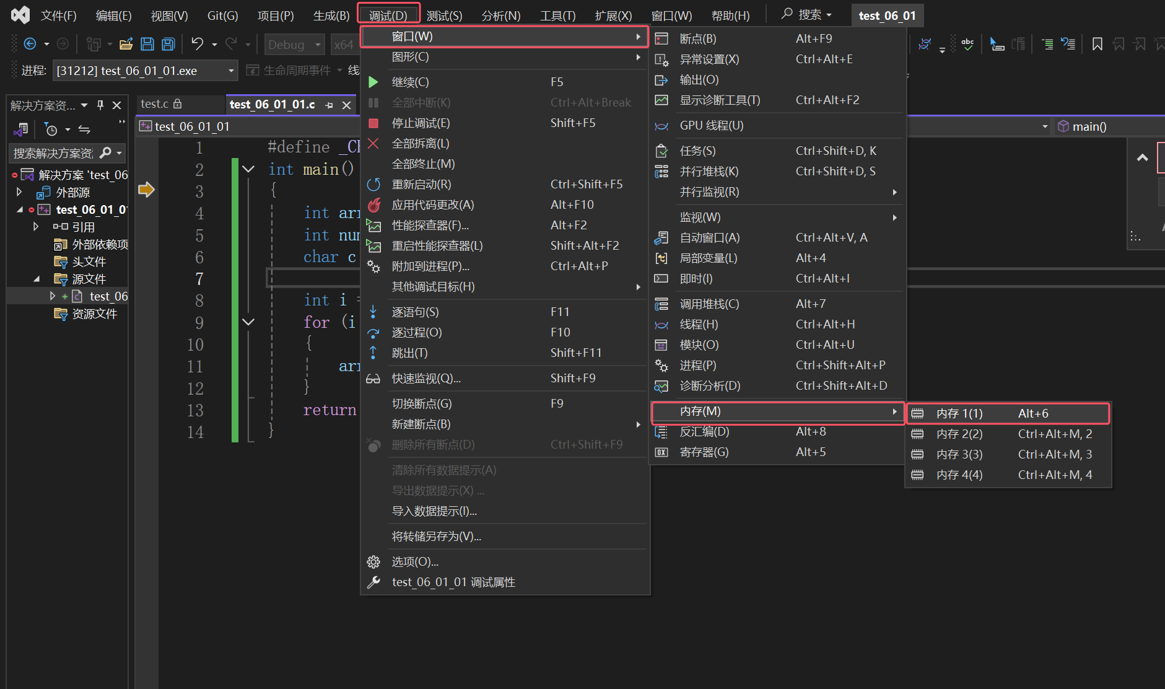
Task: Click the Locals window icon
Action: 661,258
